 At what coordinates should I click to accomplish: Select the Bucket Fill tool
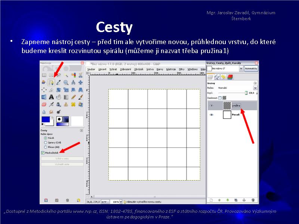pyautogui.click(x=59, y=97)
